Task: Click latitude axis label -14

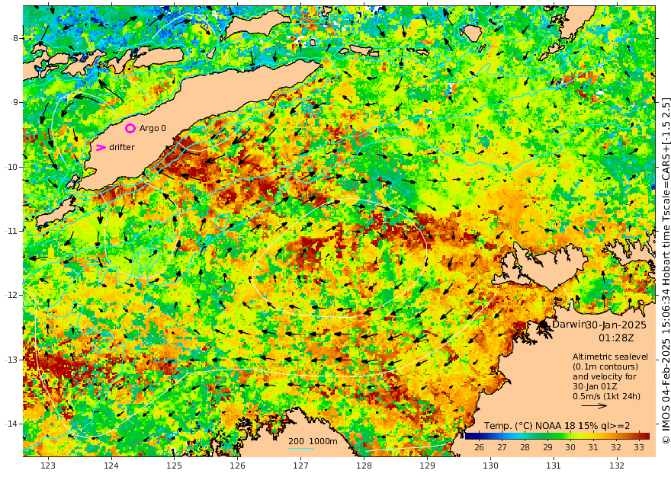Action: coord(12,424)
